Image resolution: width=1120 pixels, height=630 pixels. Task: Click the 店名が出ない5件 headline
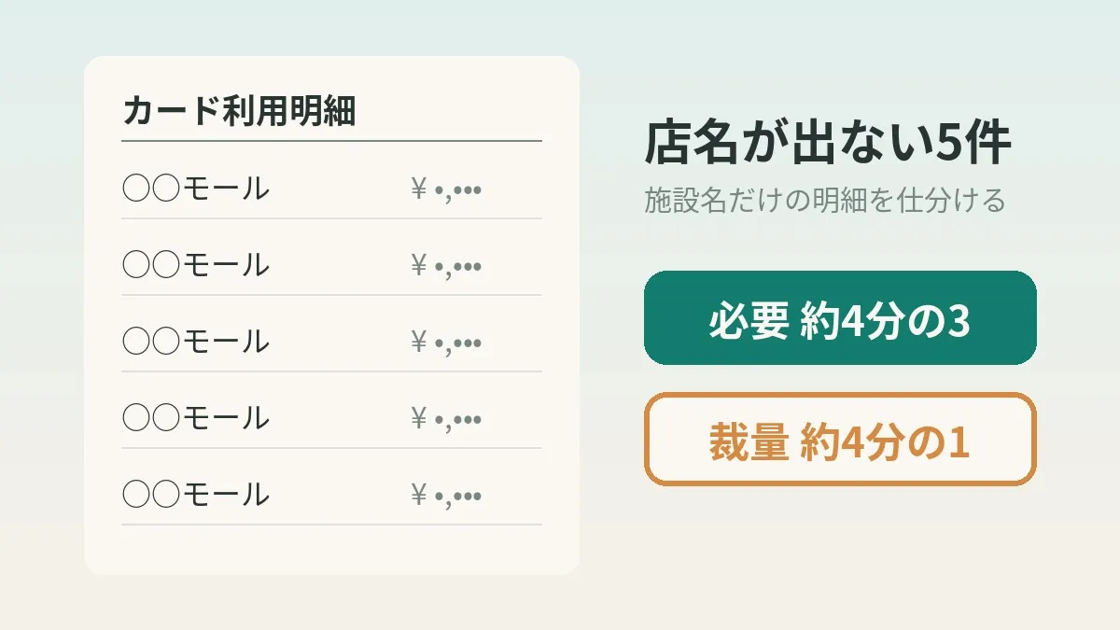click(828, 144)
